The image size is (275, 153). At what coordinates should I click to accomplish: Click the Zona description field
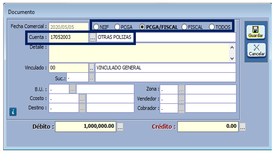pyautogui.click(x=211, y=89)
